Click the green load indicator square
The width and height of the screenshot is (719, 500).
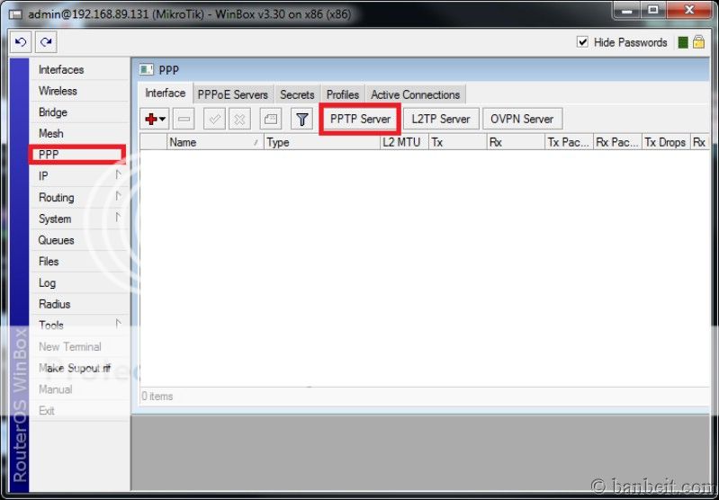pos(683,42)
